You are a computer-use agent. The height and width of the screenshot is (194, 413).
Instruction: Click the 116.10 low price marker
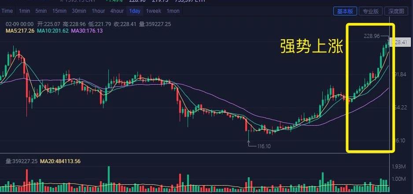[x=264, y=146]
